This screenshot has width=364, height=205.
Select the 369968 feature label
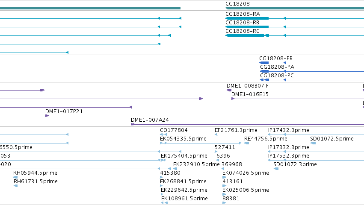pyautogui.click(x=232, y=164)
